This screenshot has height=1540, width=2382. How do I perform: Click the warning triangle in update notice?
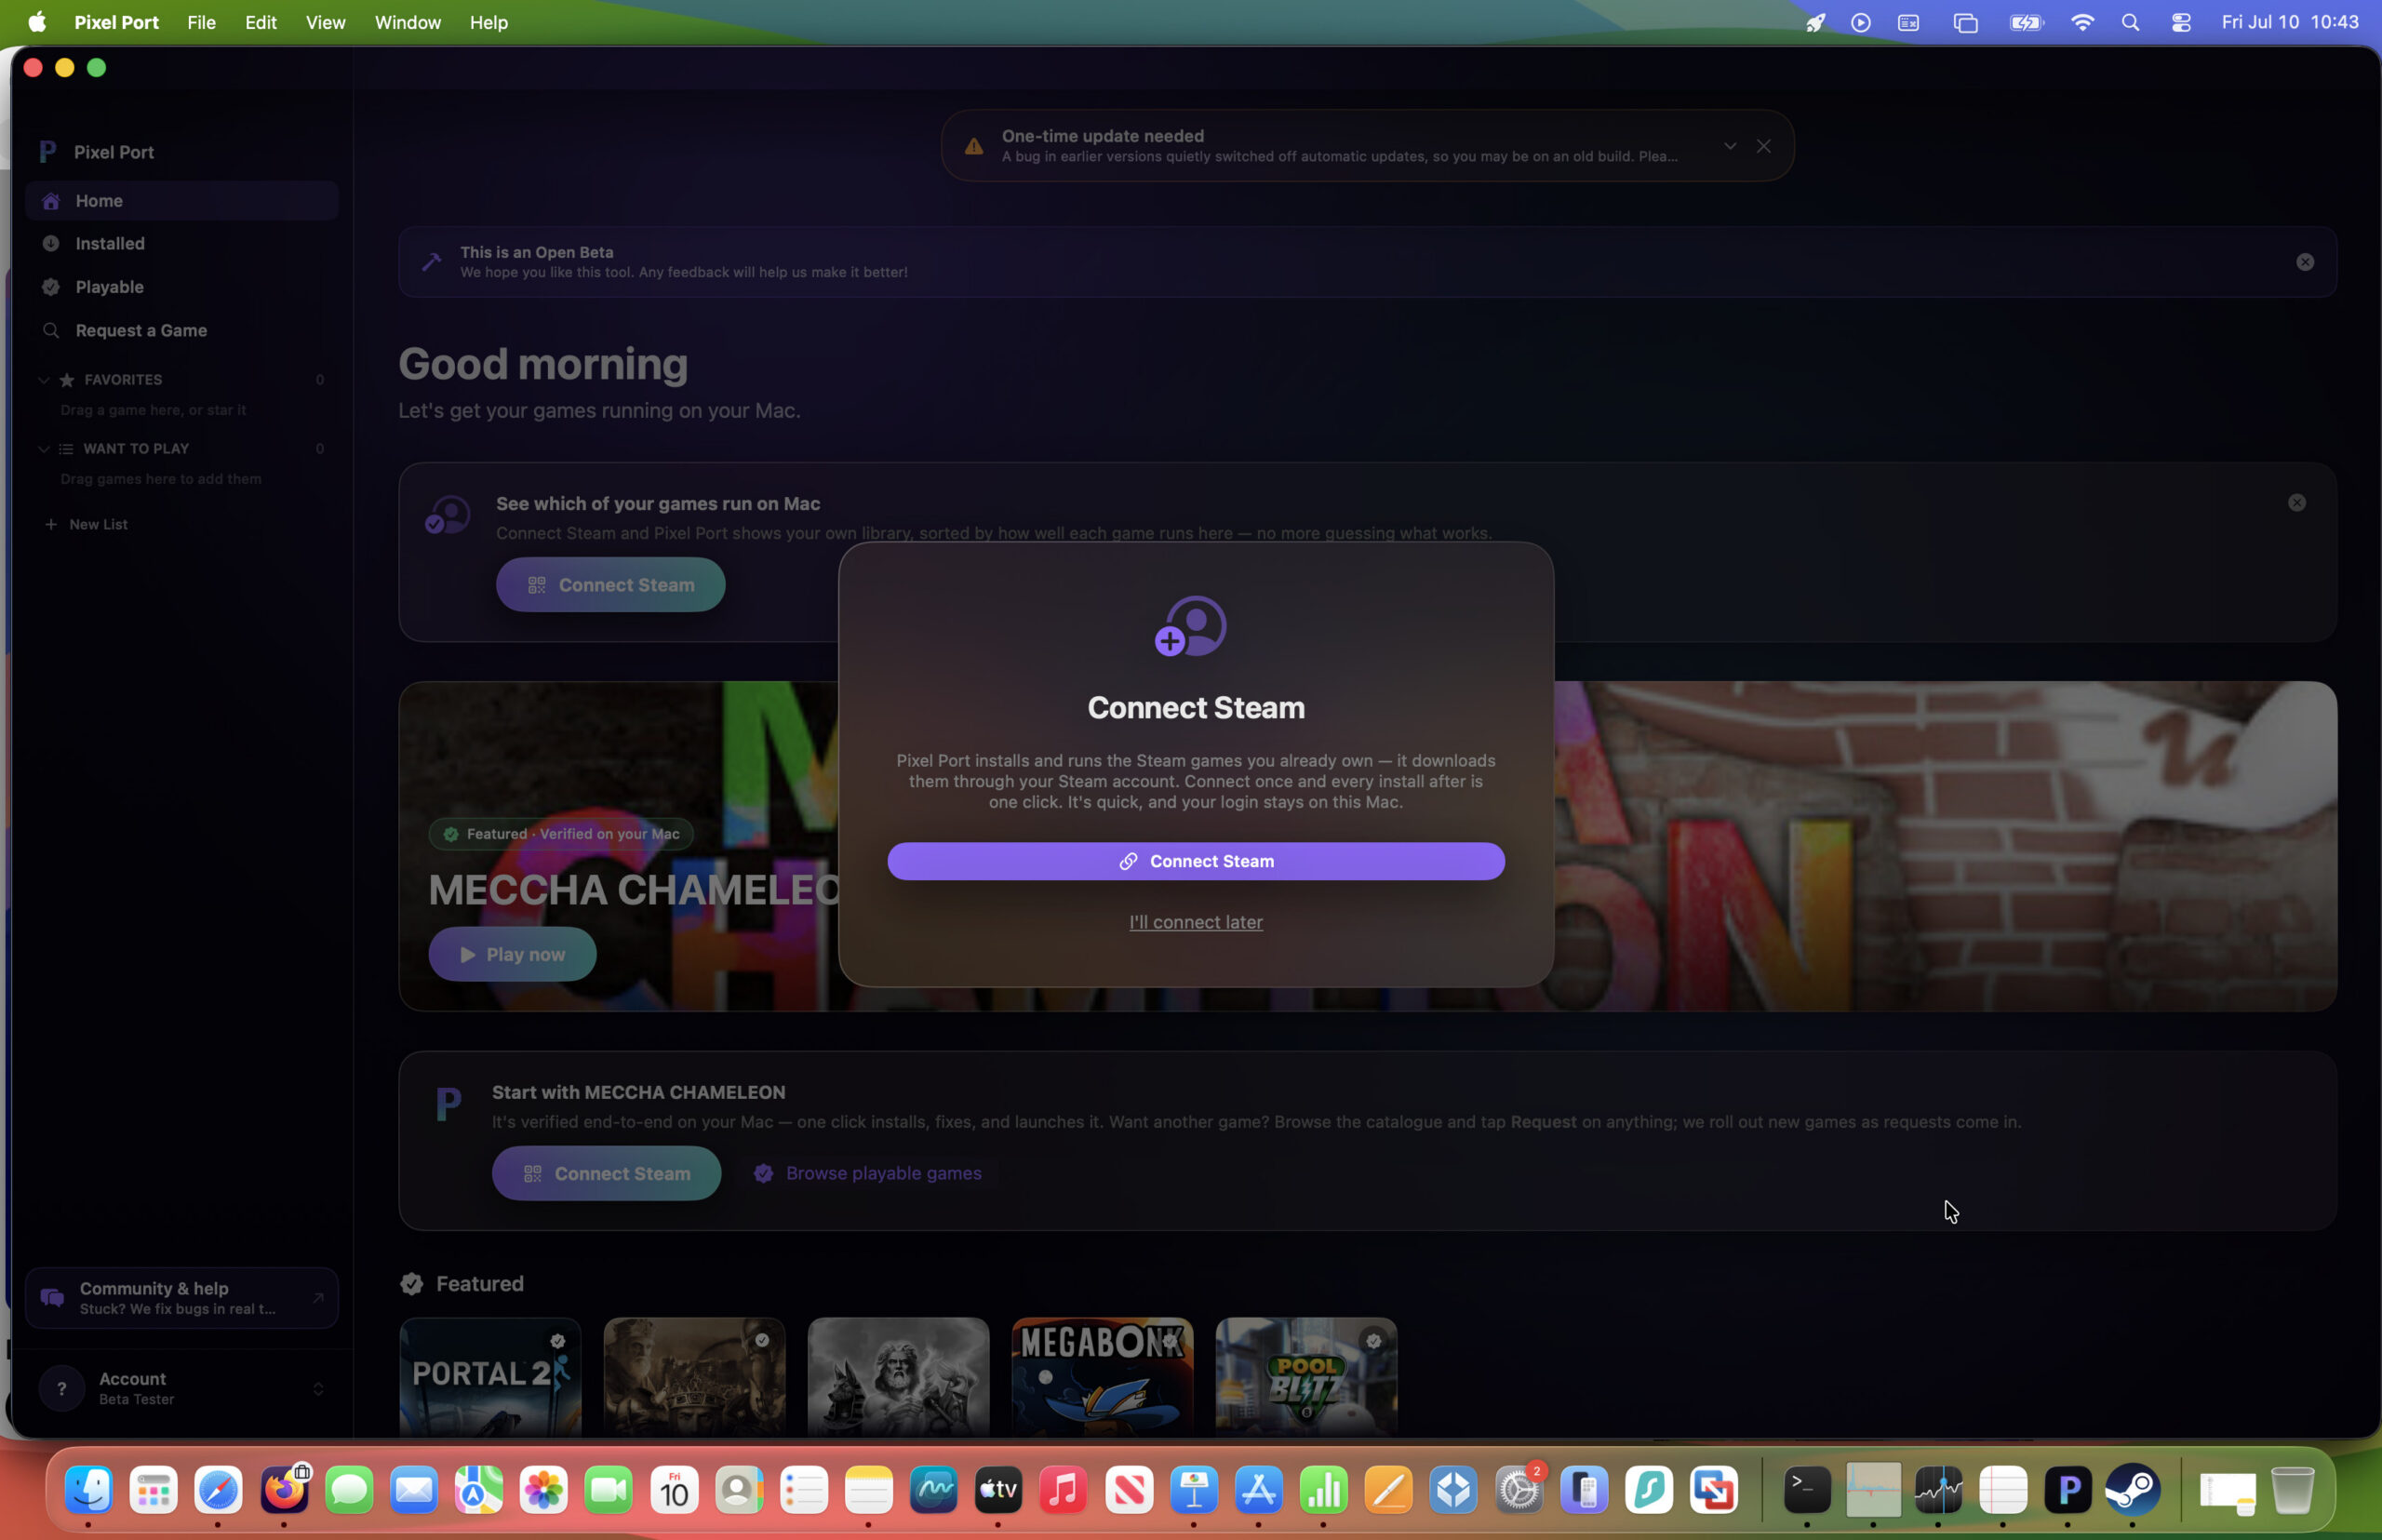click(974, 147)
